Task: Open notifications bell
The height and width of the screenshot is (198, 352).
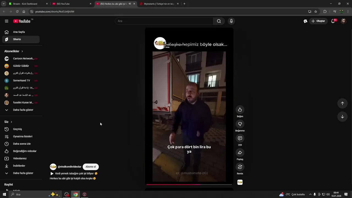Action: click(x=333, y=21)
